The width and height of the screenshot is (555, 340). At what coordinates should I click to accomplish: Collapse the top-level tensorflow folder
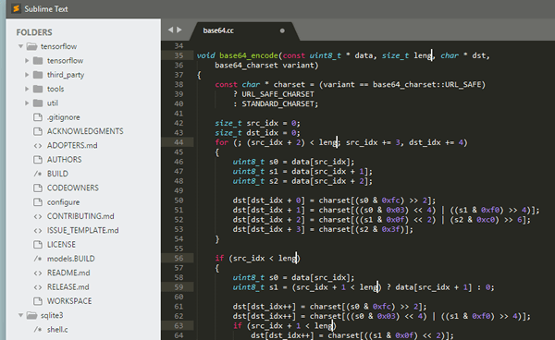[x=20, y=46]
